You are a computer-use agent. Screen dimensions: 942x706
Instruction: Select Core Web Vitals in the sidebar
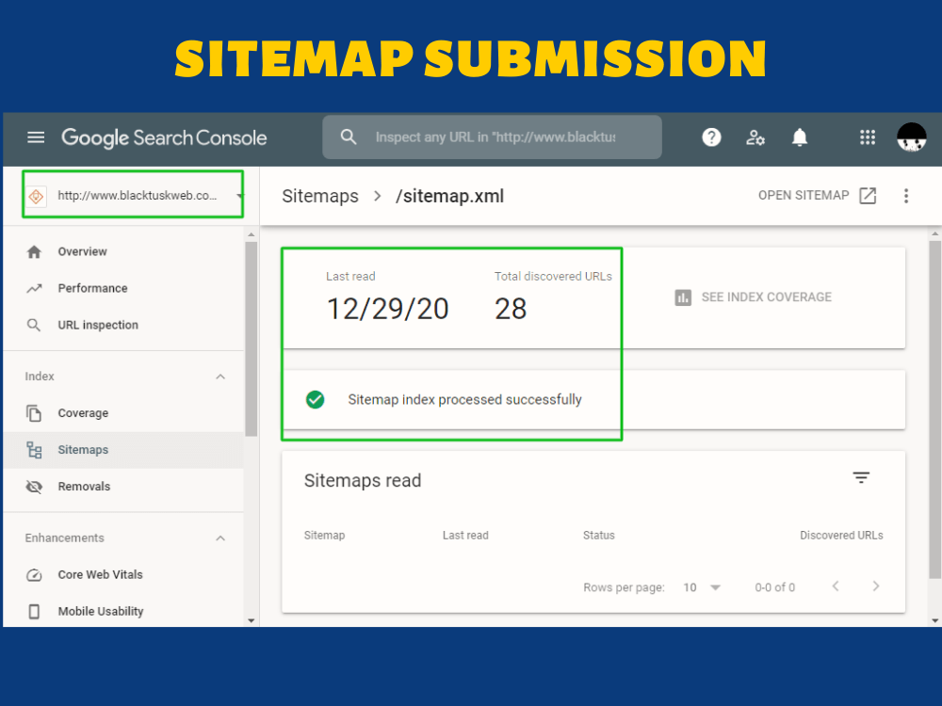point(123,575)
